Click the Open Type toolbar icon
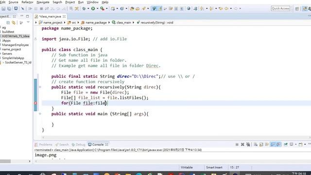Image resolution: width=311 pixels, height=175 pixels. pyautogui.click(x=132, y=9)
